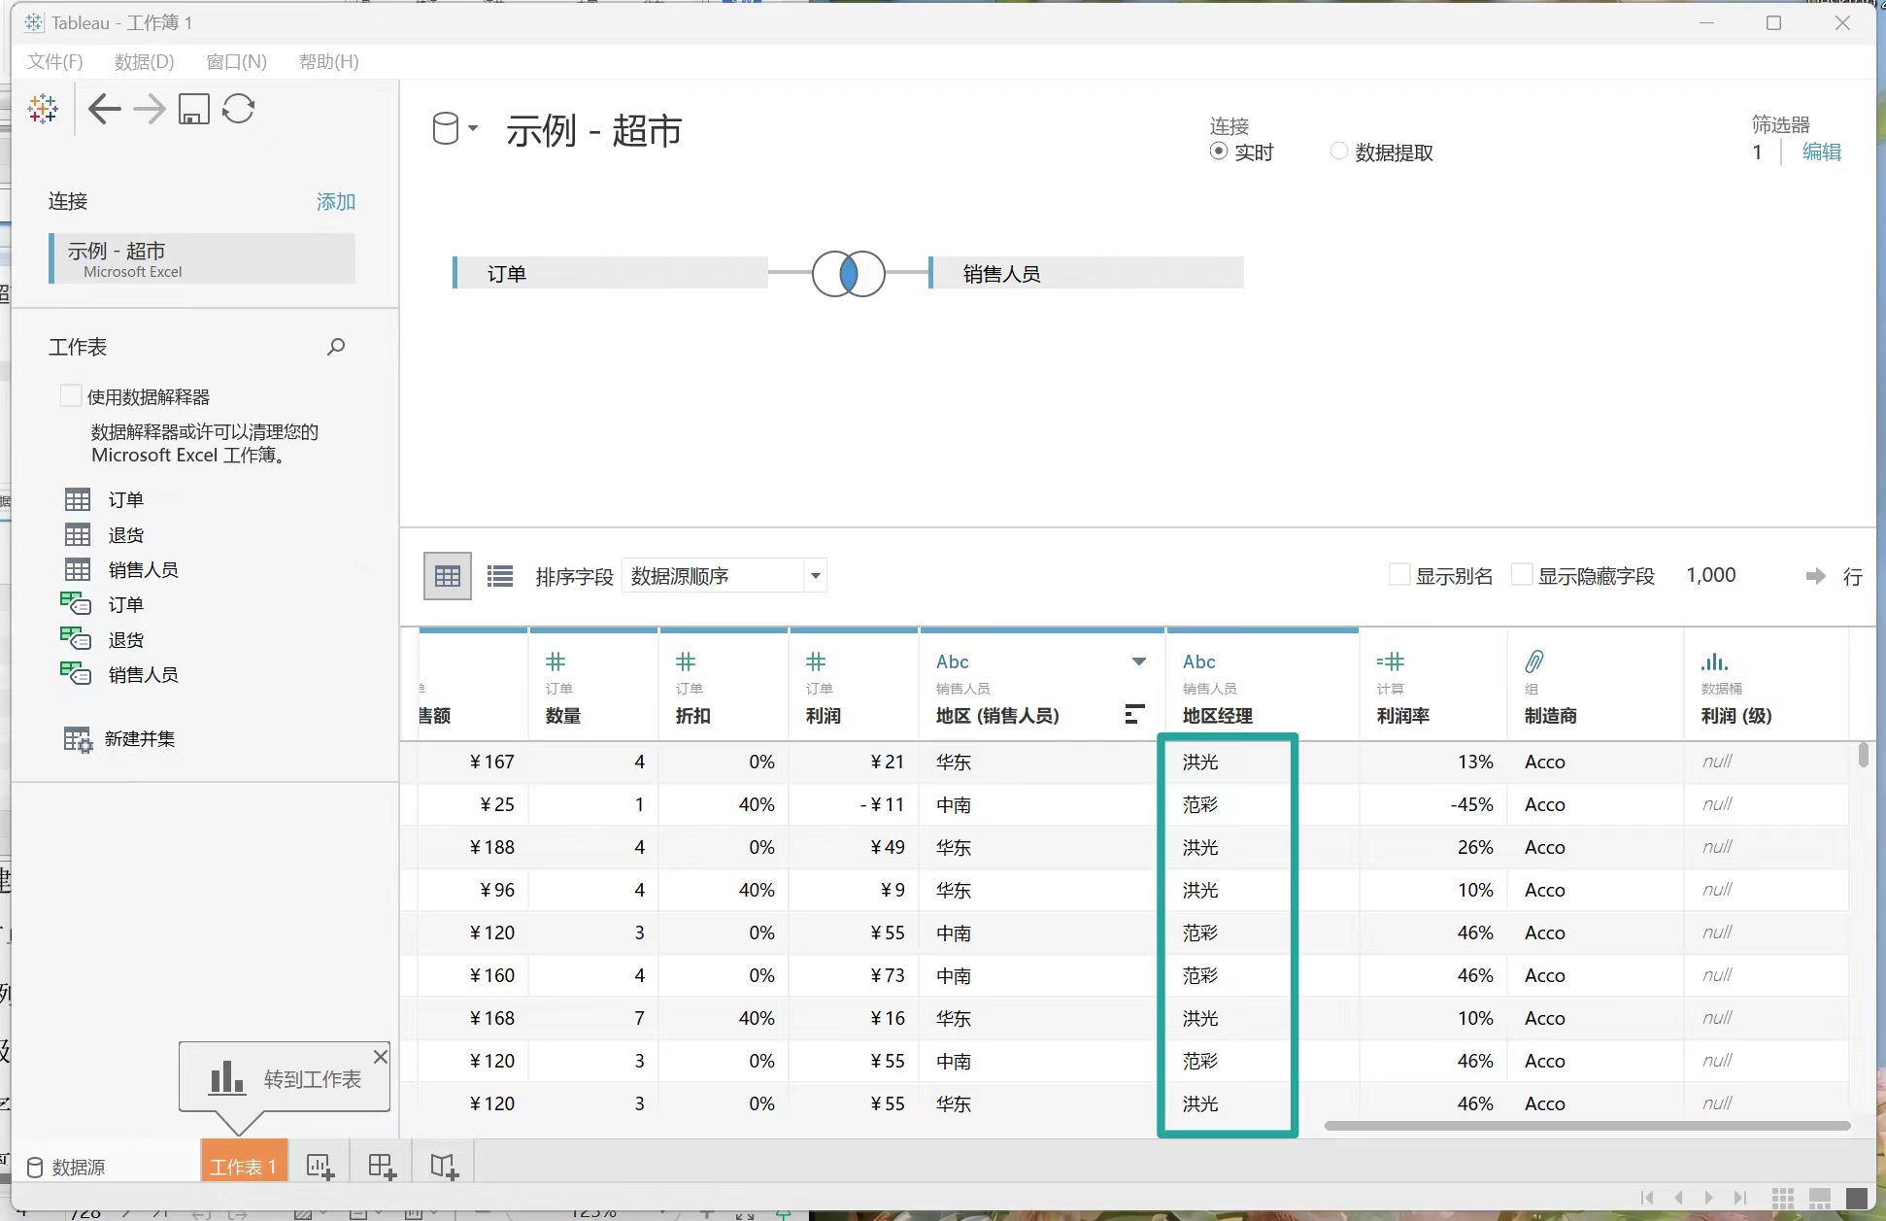Search worksheets with the magnifier icon
Viewport: 1886px width, 1221px height.
tap(336, 347)
